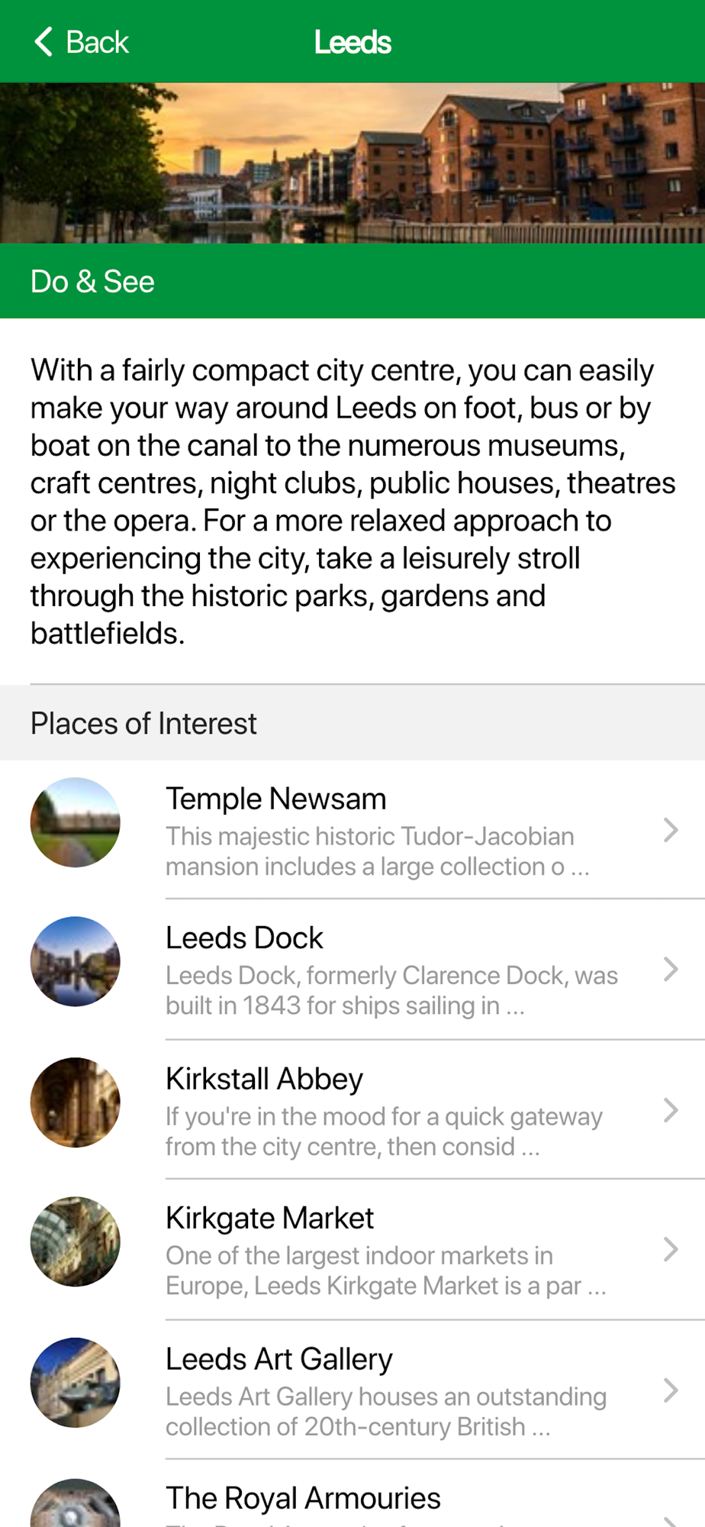This screenshot has width=705, height=1527.
Task: Open the Kirkgate Market description
Action: [x=385, y=1270]
